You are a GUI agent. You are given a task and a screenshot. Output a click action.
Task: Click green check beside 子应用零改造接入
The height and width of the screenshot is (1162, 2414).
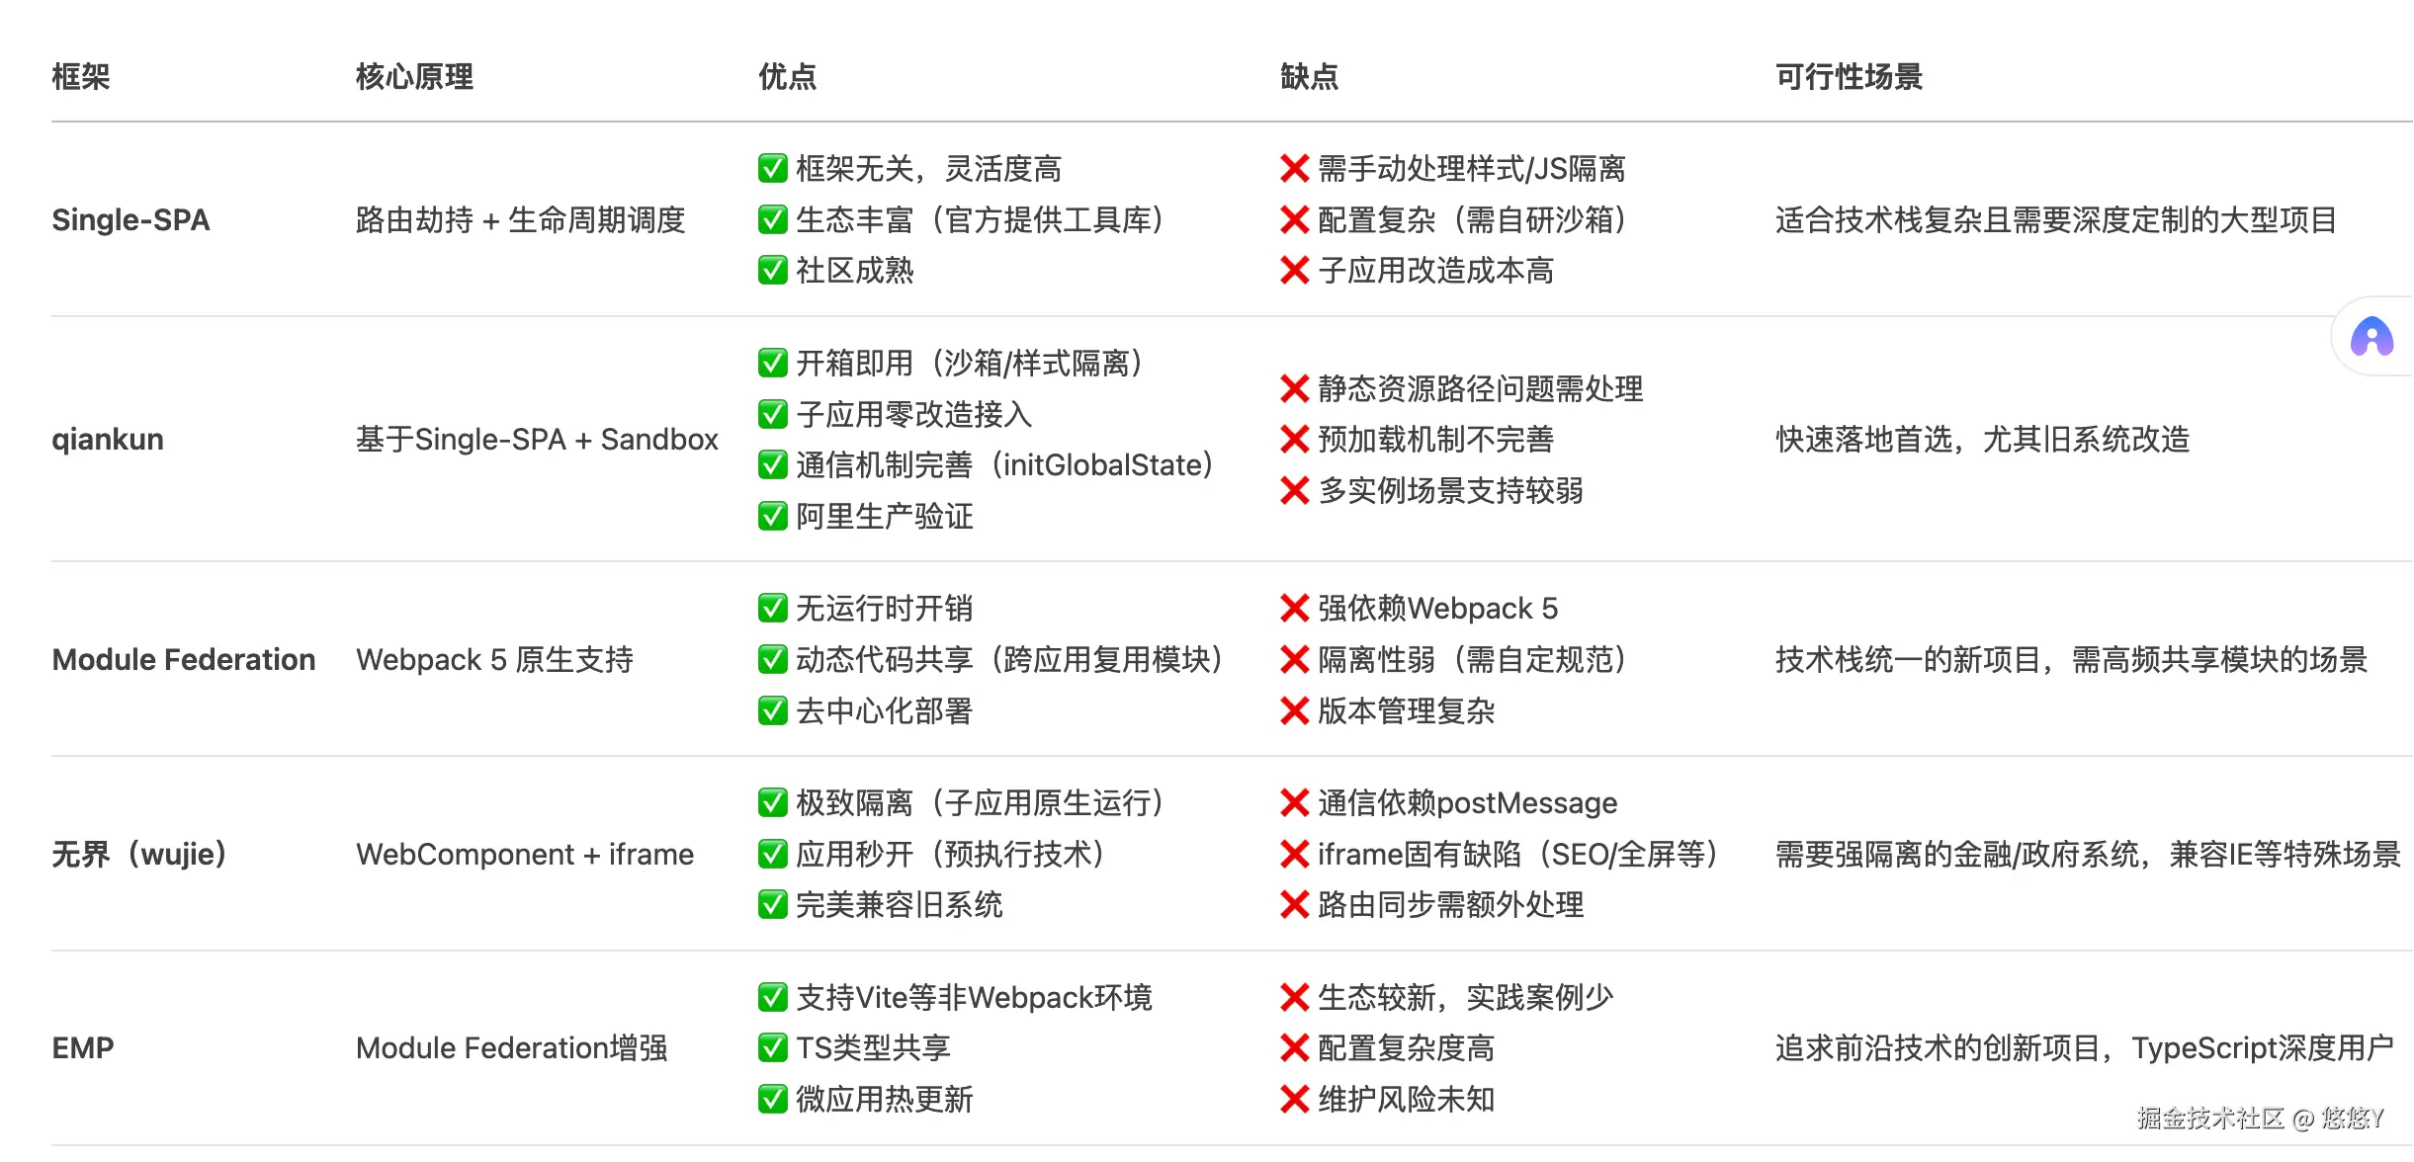point(772,414)
